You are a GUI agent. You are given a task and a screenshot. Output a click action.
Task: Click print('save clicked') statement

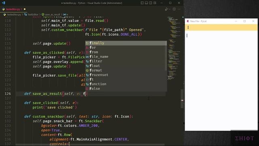pyautogui.click(x=55, y=107)
